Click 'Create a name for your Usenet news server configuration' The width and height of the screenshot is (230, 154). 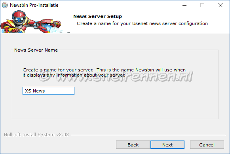142,23
